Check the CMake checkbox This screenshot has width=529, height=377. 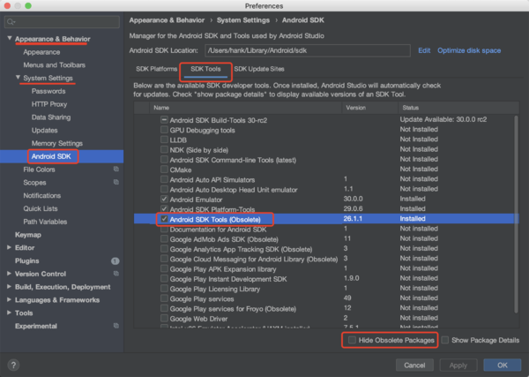[x=164, y=169]
